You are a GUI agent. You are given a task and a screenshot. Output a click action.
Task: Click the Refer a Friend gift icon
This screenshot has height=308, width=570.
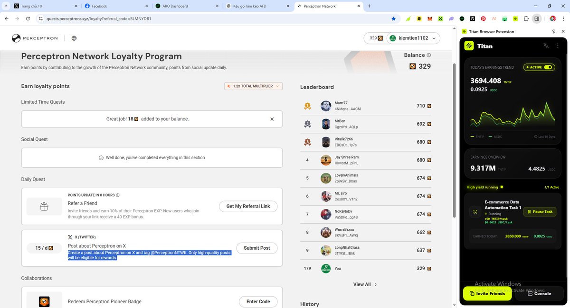44,206
